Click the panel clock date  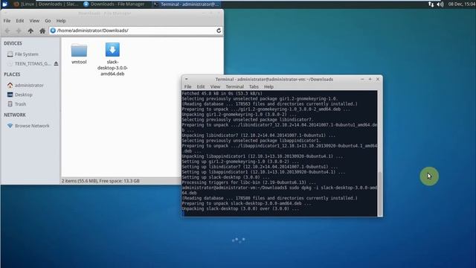(x=461, y=4)
